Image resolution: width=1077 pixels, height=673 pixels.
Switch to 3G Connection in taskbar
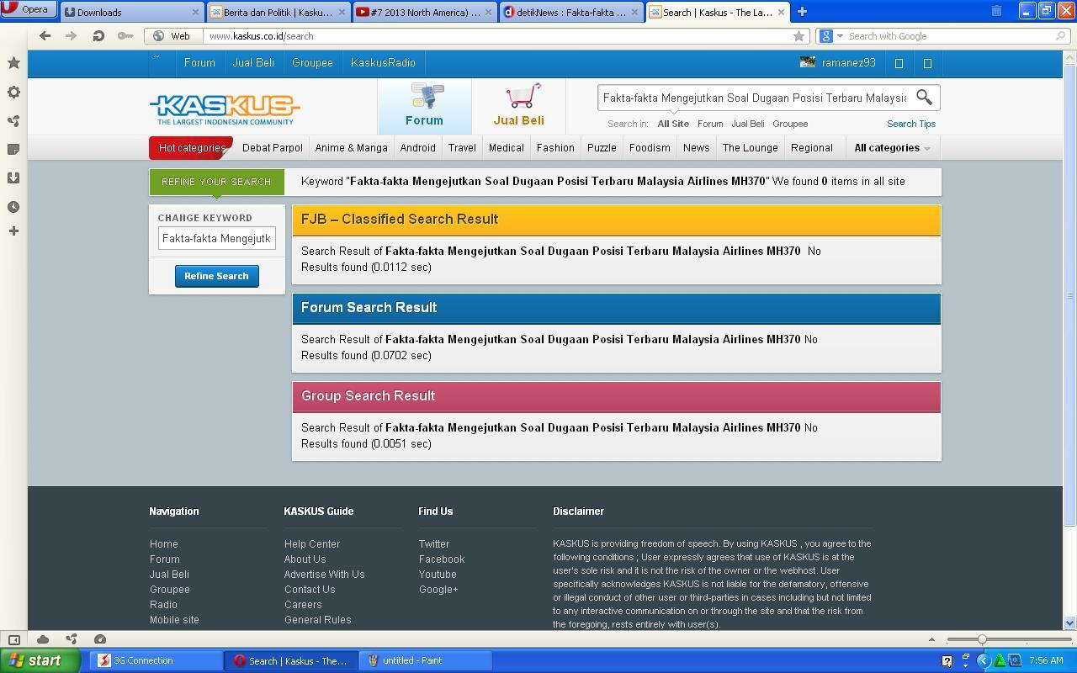156,660
